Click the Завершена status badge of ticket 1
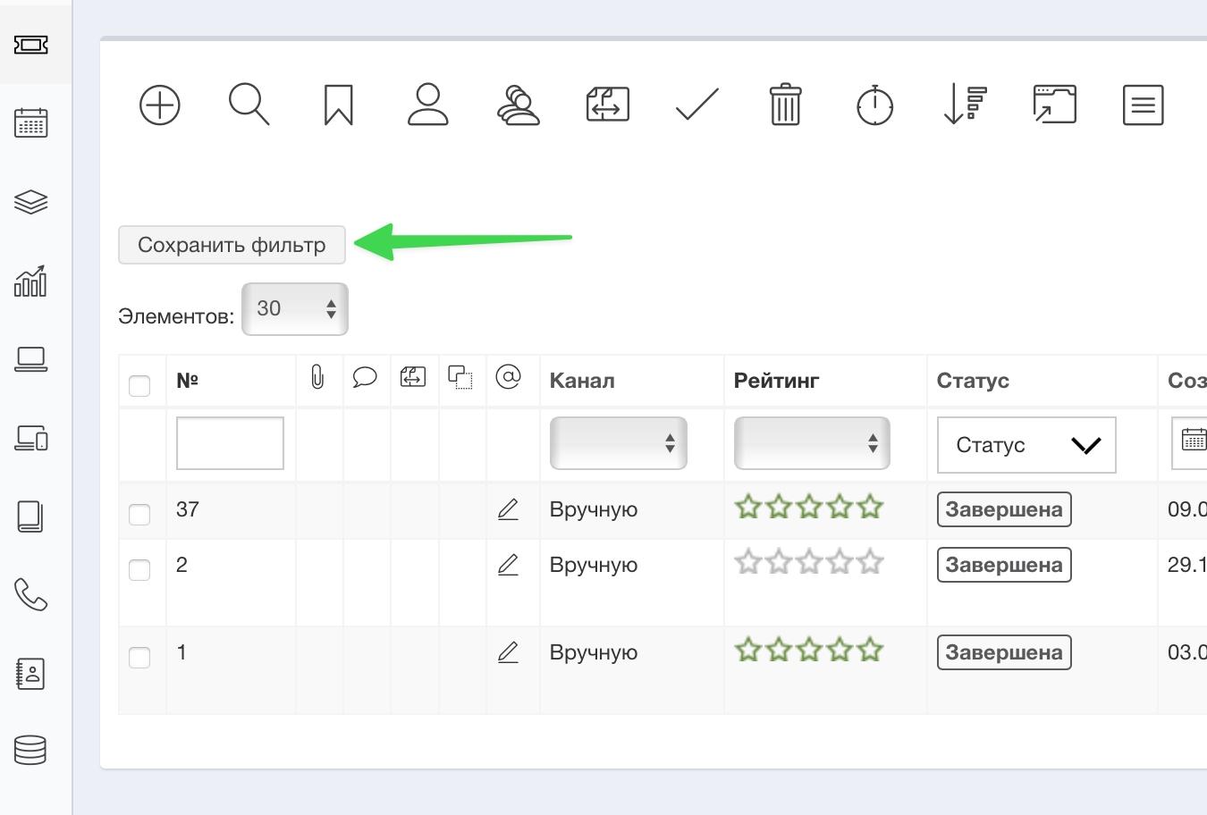Image resolution: width=1207 pixels, height=815 pixels. (1003, 652)
